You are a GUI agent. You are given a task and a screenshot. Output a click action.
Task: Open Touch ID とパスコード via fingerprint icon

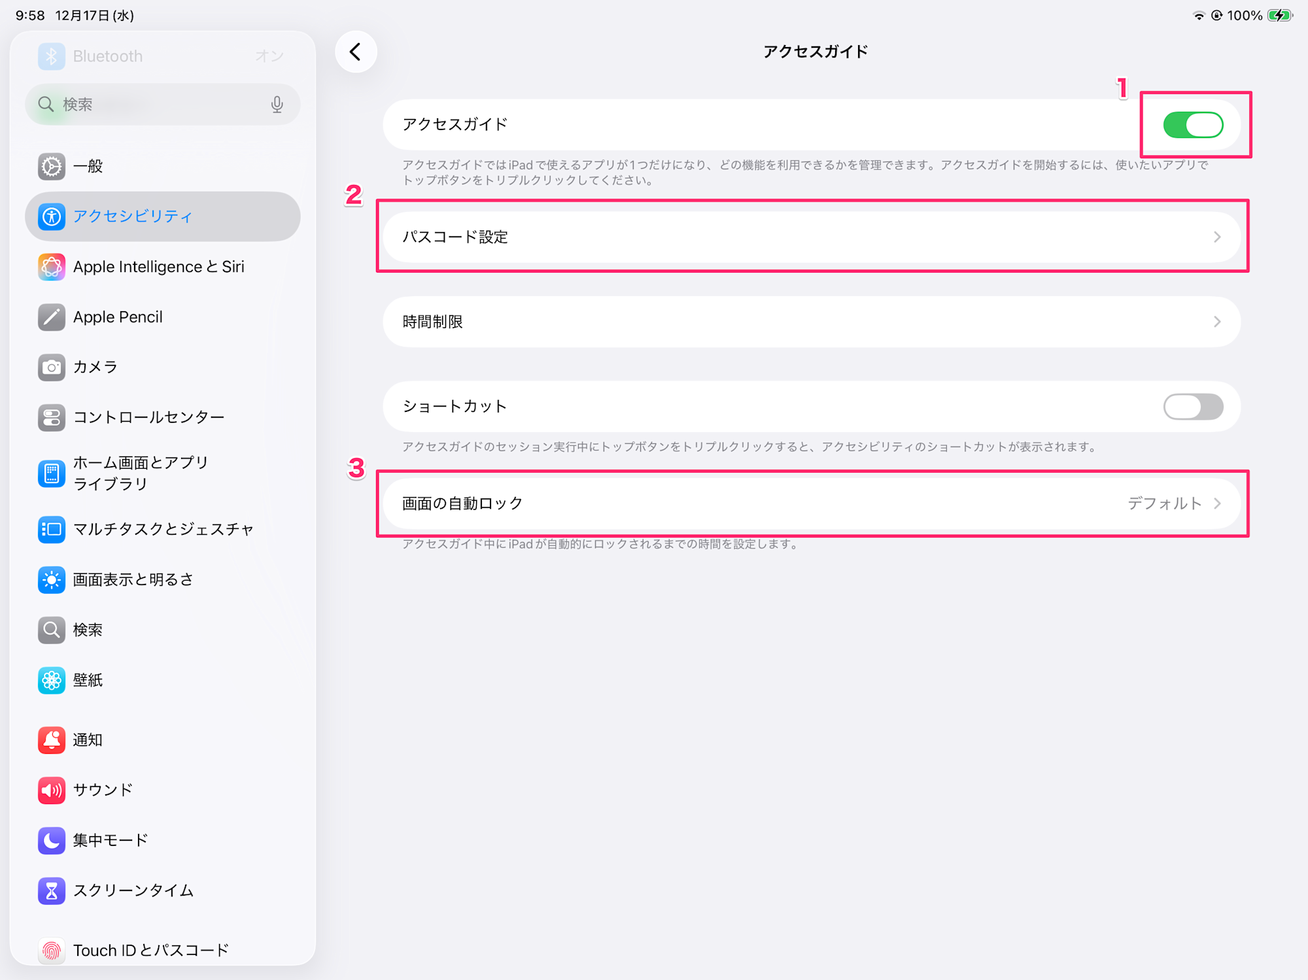click(51, 951)
